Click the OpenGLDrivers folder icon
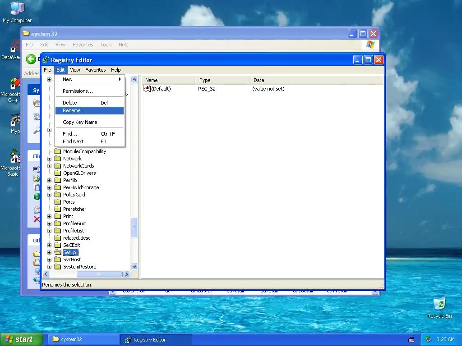The width and height of the screenshot is (462, 346). coord(58,173)
